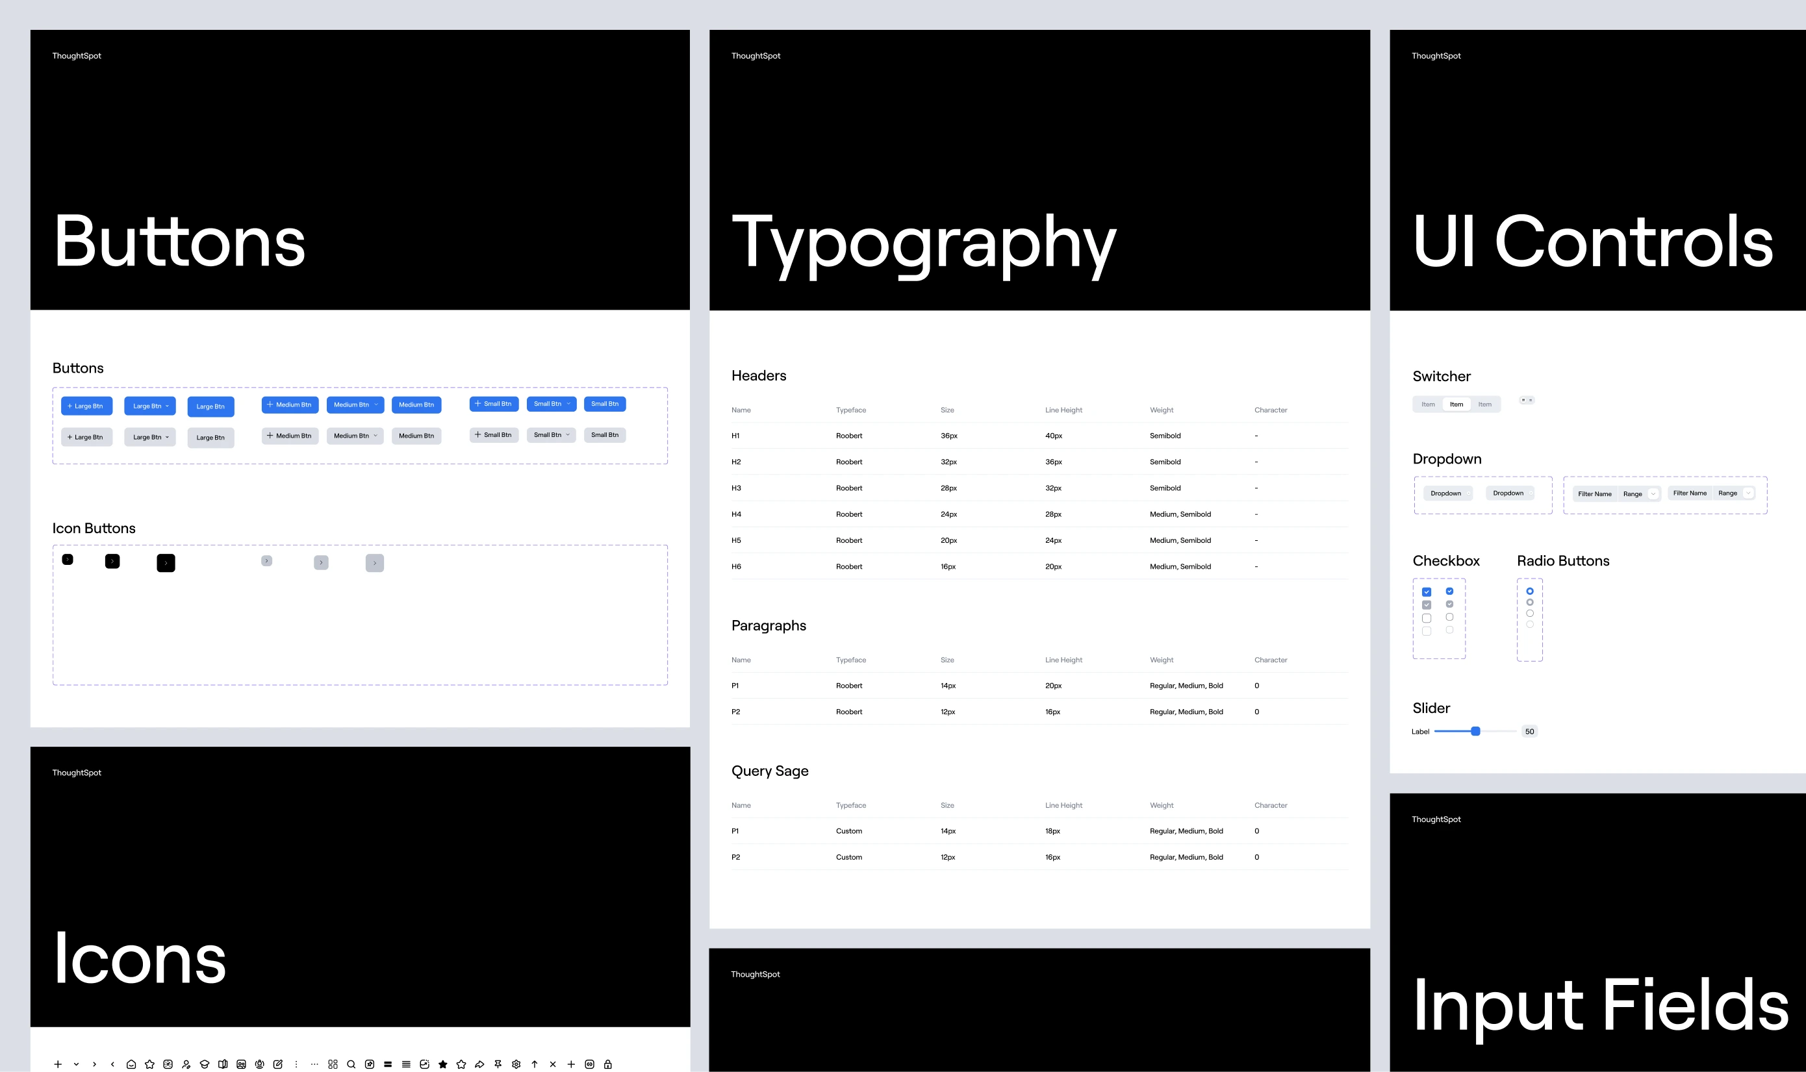Click the four-squares grid icon

pos(333,1064)
